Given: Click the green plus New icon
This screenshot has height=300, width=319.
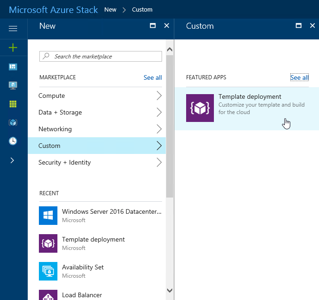Looking at the screenshot, I should point(13,47).
